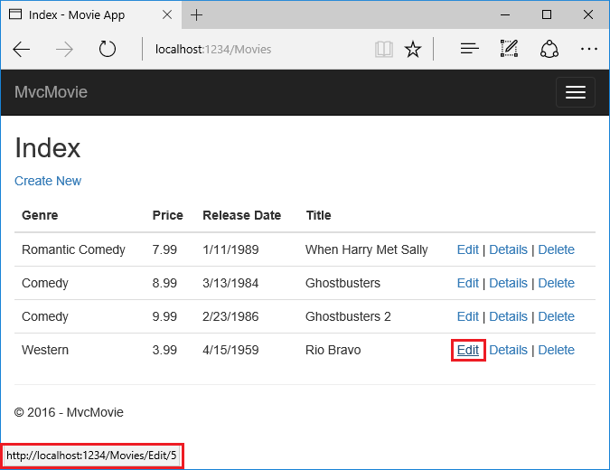
Task: Open Details for Ghostbusters row
Action: coord(508,283)
